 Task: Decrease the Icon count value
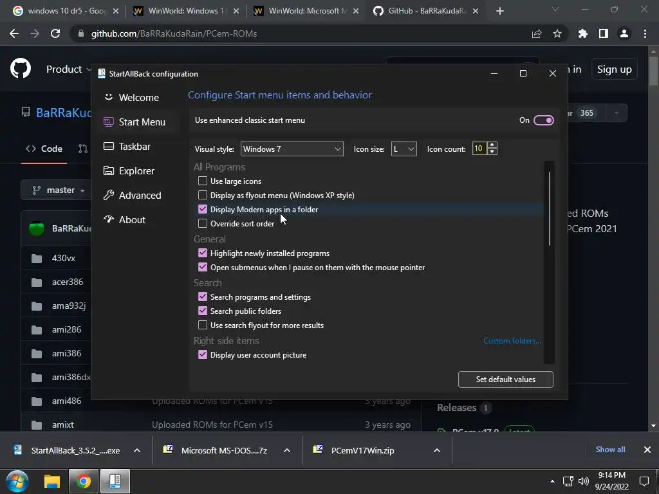[492, 152]
